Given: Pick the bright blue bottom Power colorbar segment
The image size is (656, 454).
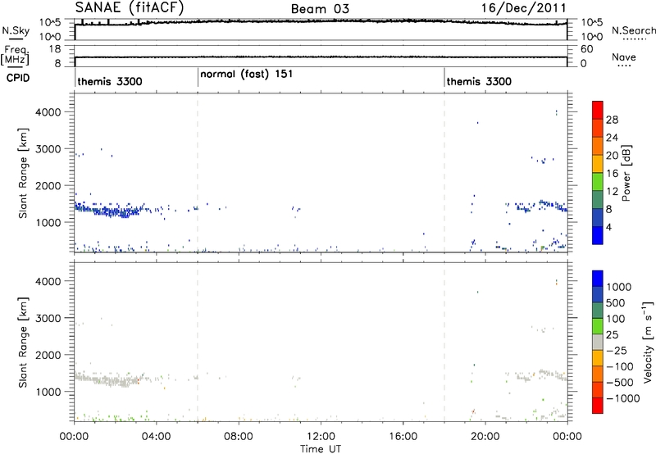Looking at the screenshot, I should click(598, 235).
